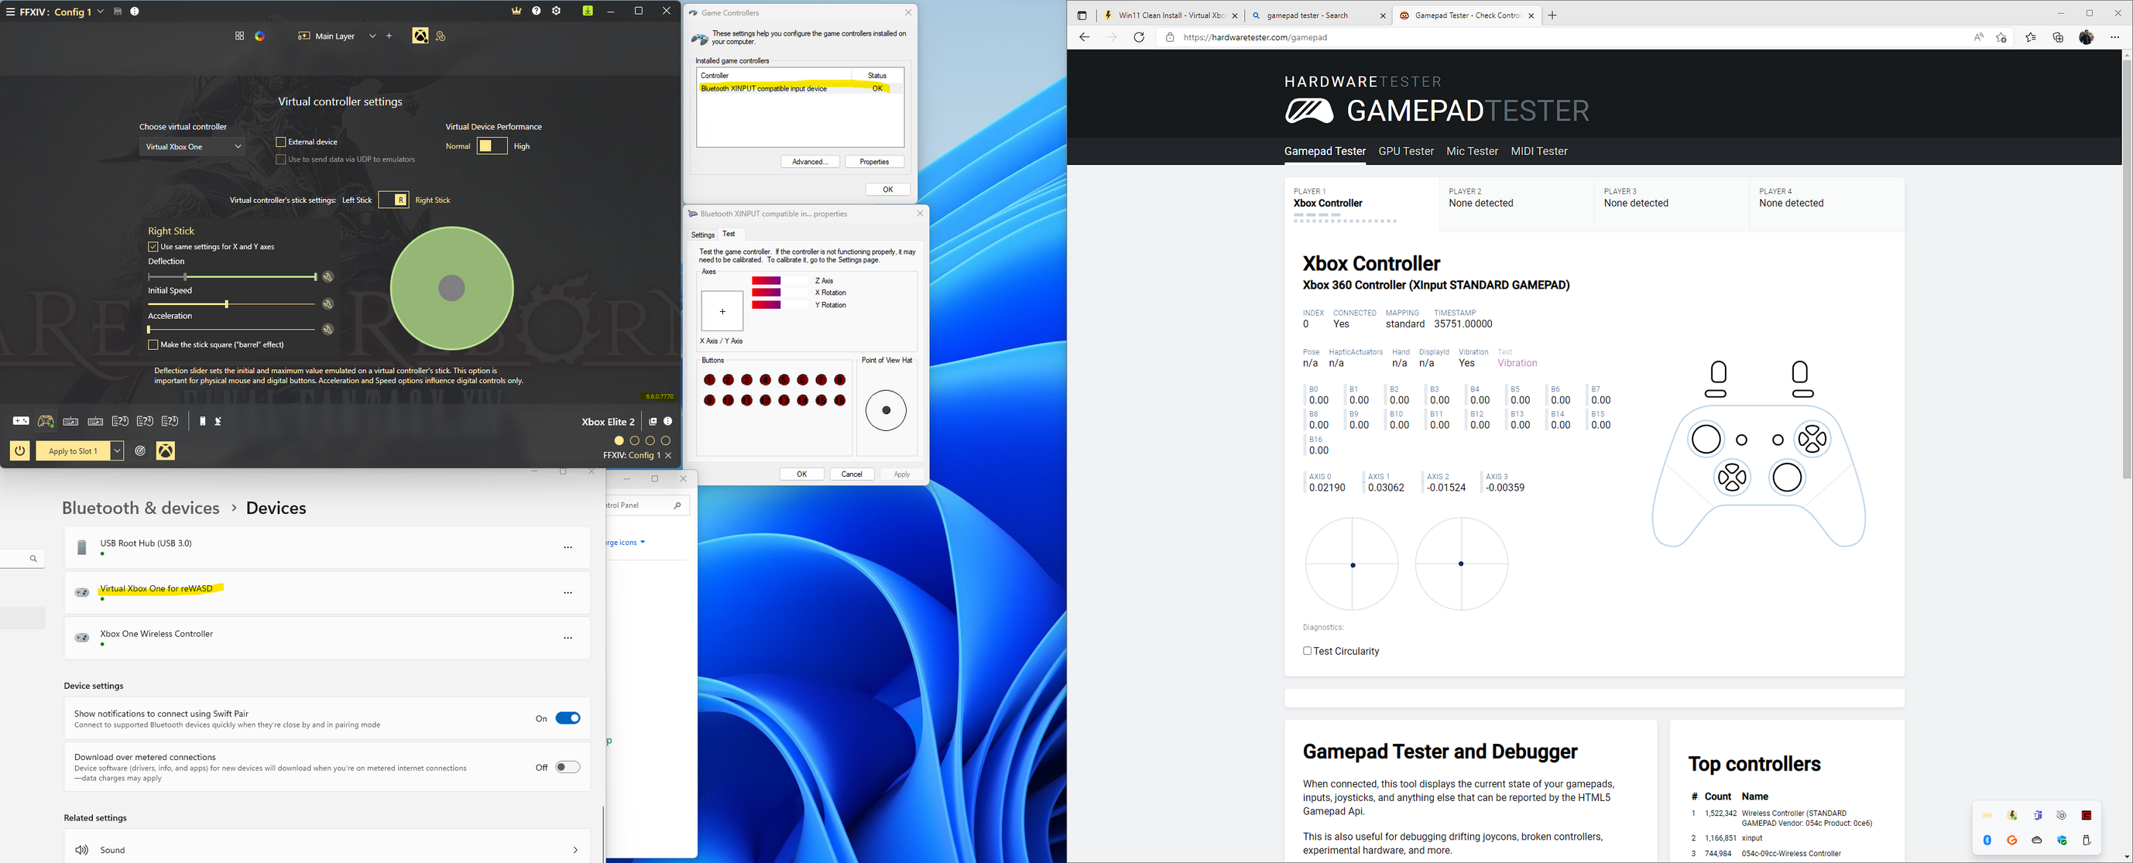Open Apply to Slot dropdown arrow
2133x863 pixels.
click(117, 451)
